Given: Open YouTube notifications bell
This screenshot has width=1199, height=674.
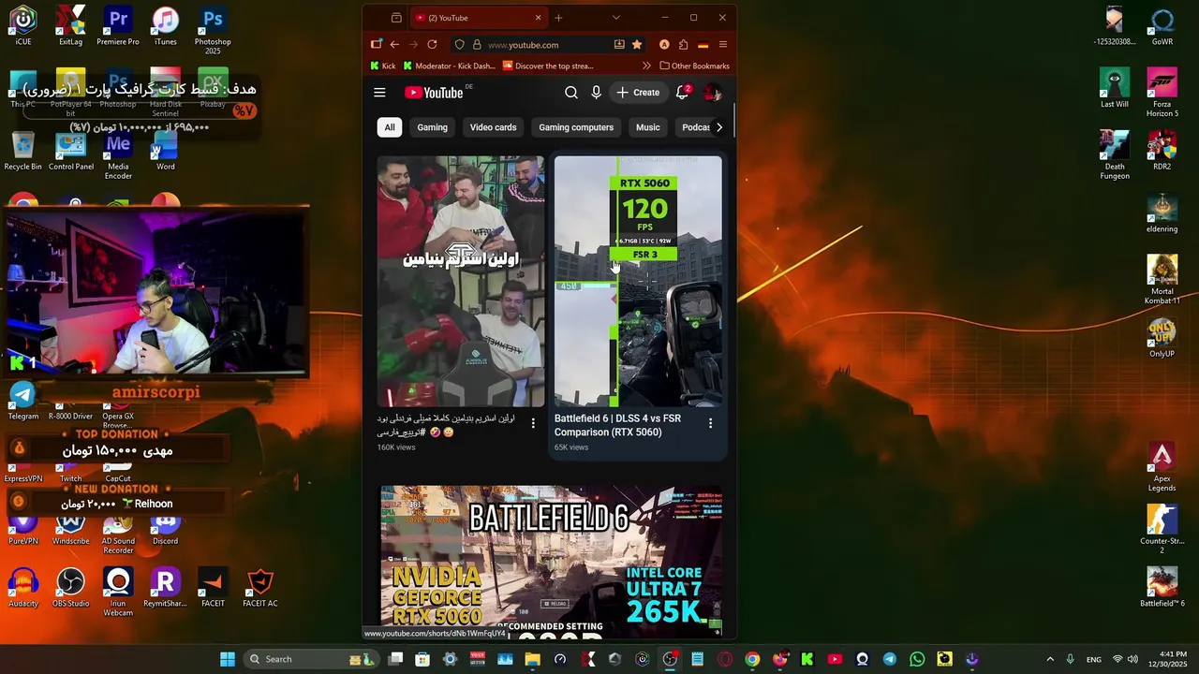Looking at the screenshot, I should coord(683,93).
